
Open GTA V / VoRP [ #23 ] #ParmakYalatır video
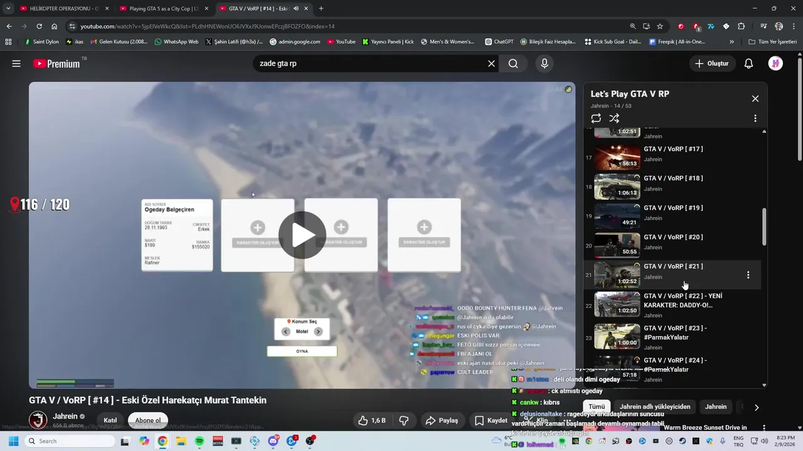(673, 338)
